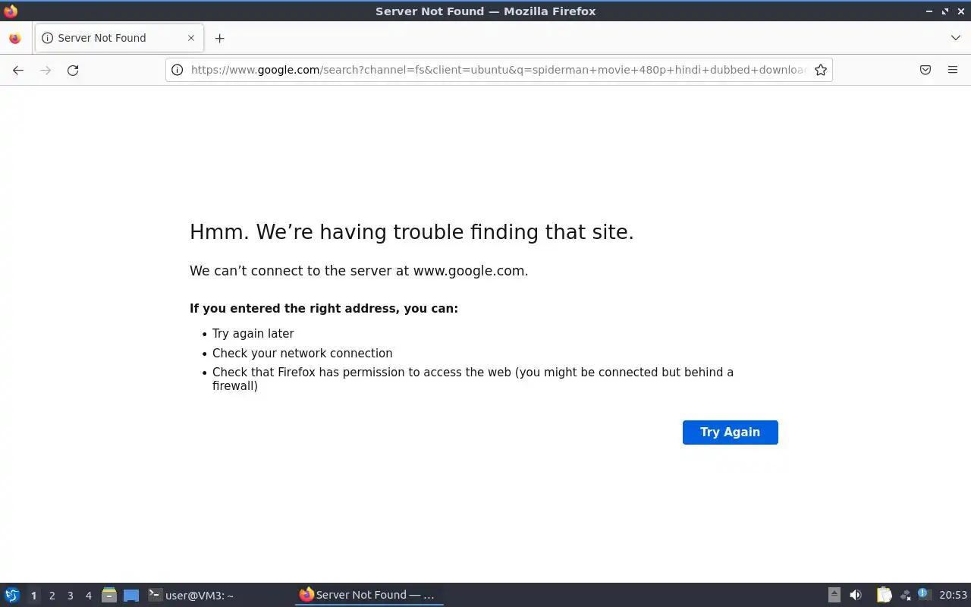The height and width of the screenshot is (607, 971).
Task: Bookmark this page with the star icon
Action: (820, 70)
